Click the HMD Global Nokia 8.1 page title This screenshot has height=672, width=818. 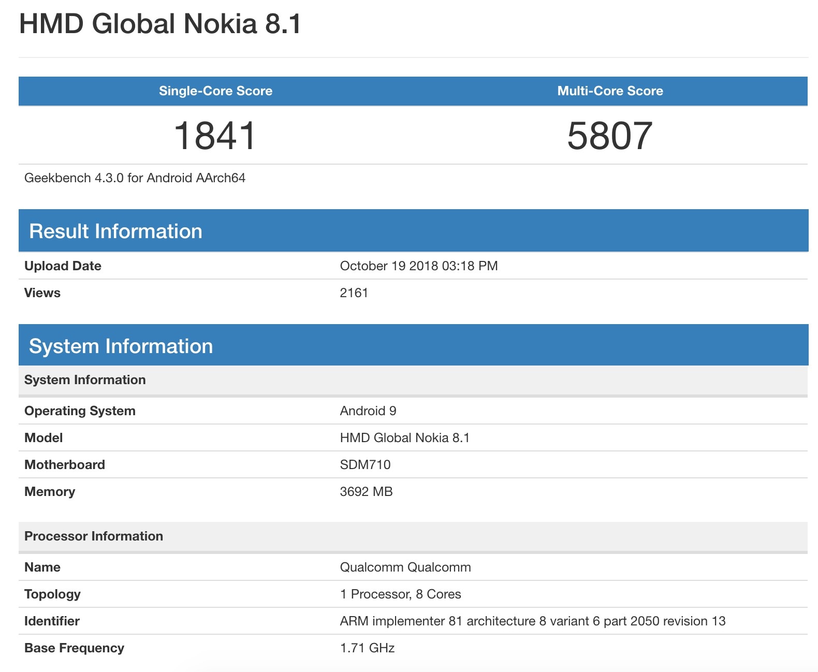click(160, 24)
